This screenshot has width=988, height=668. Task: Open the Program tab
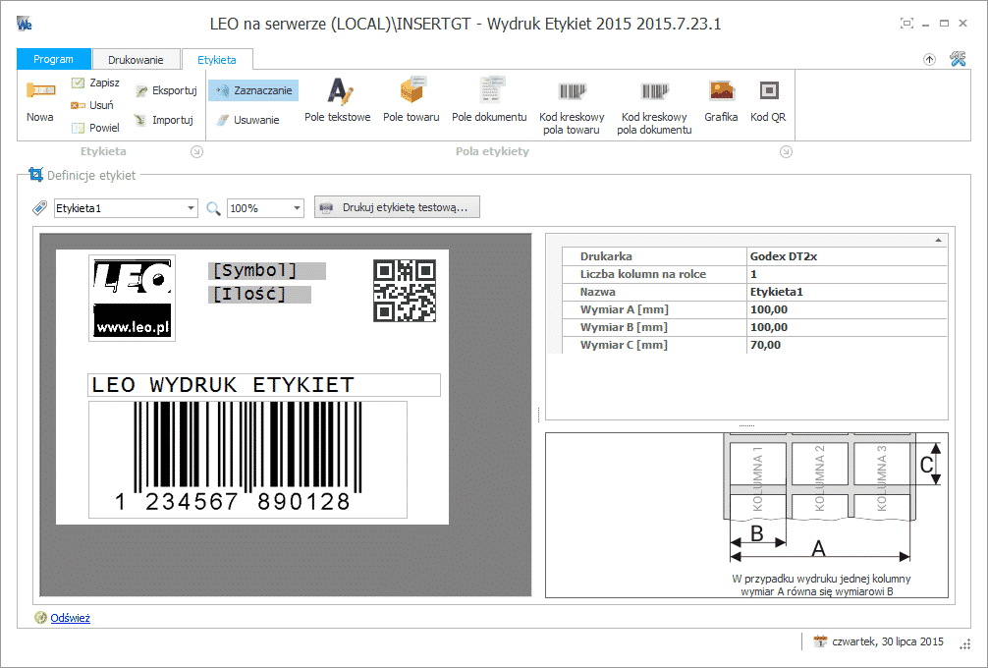54,59
